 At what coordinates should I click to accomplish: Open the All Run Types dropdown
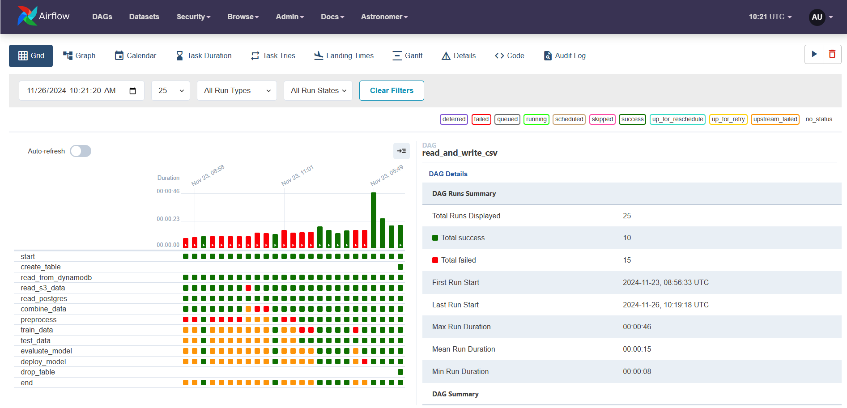[x=237, y=91]
